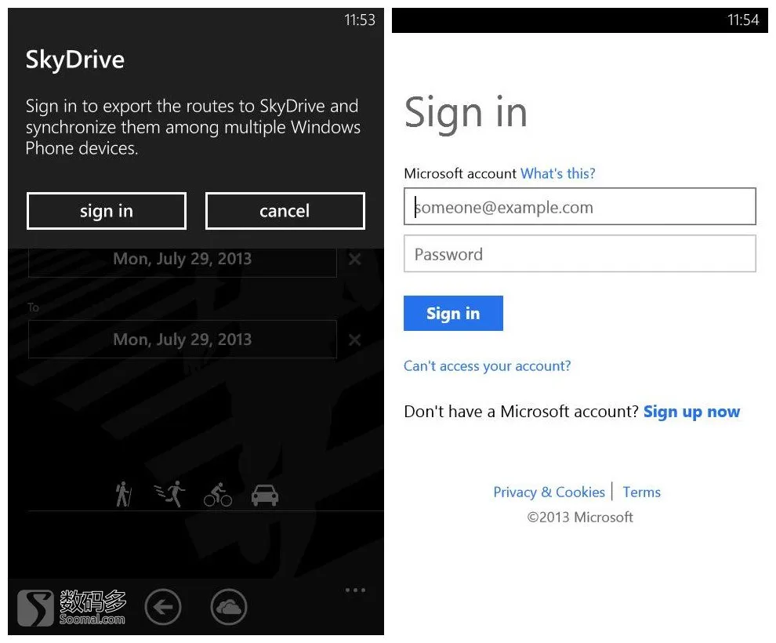Select the cycling activity icon
This screenshot has height=643, width=776.
point(218,495)
